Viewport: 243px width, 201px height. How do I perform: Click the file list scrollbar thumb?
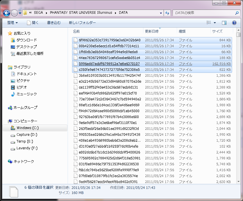click(x=238, y=35)
